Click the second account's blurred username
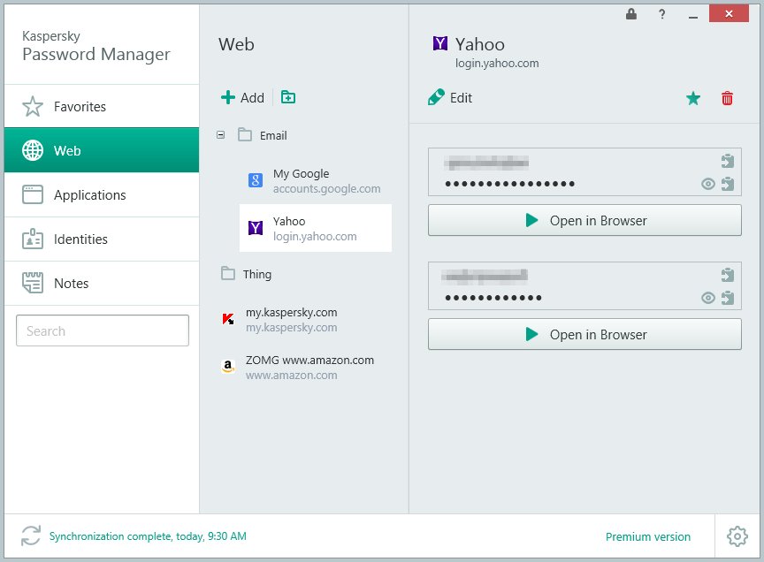 pyautogui.click(x=485, y=276)
